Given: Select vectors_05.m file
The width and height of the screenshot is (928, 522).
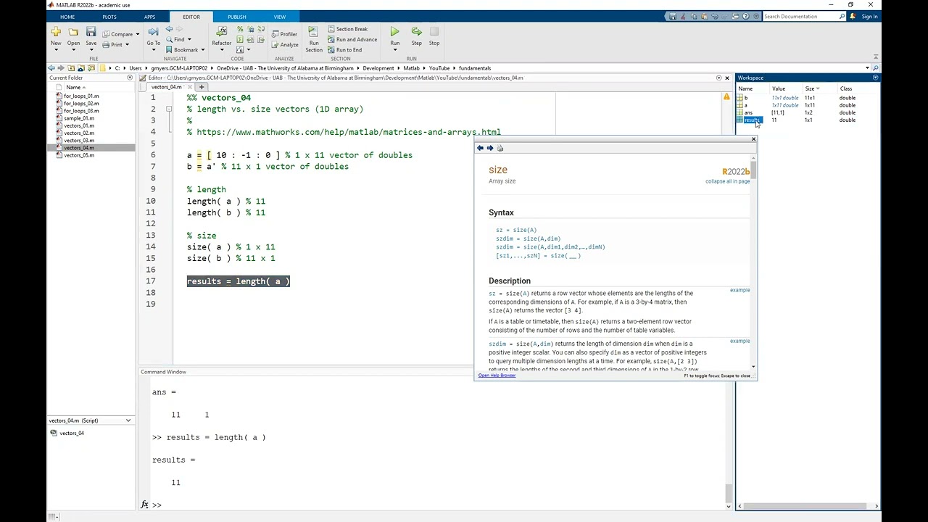Looking at the screenshot, I should click(x=79, y=155).
